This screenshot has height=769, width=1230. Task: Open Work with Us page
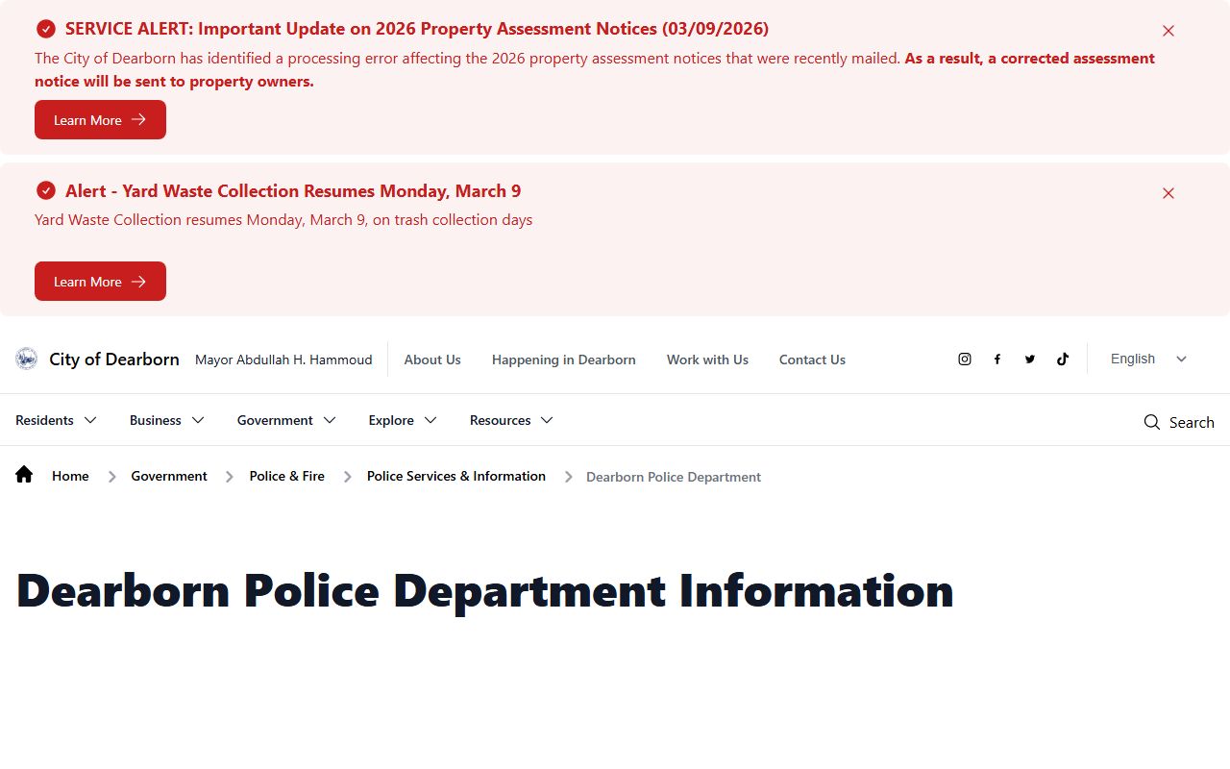(x=707, y=360)
